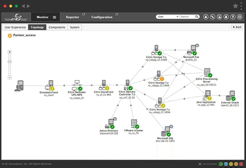Open Configuration in a new window icon
Viewport: 246px width, 168px height.
tap(117, 14)
